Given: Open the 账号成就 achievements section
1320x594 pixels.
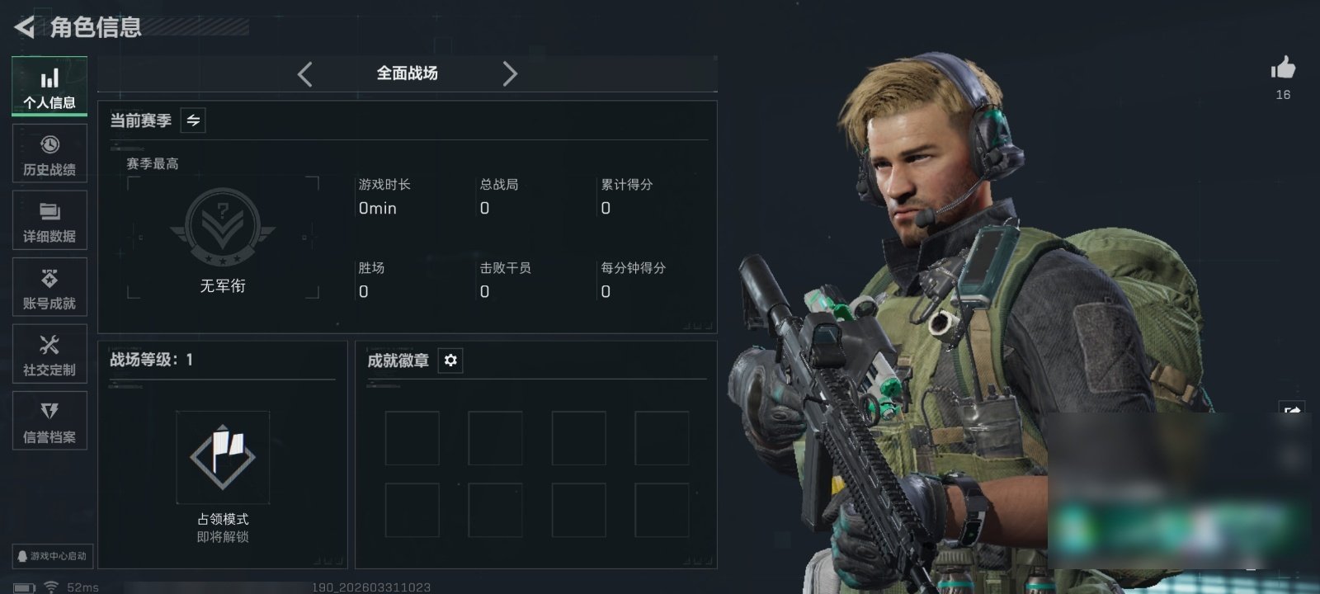Looking at the screenshot, I should (x=49, y=287).
